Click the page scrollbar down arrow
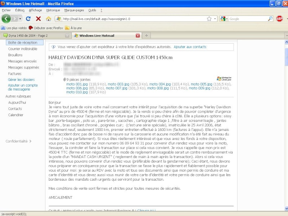Screen dimensions: 288x216 286,209
